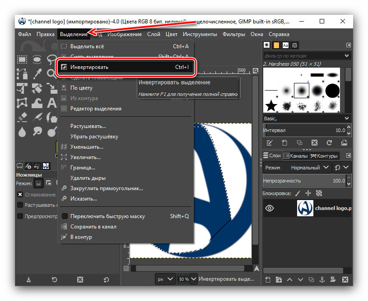The height and width of the screenshot is (301, 368).
Task: Choose Инвертировать menu entry
Action: 126,67
